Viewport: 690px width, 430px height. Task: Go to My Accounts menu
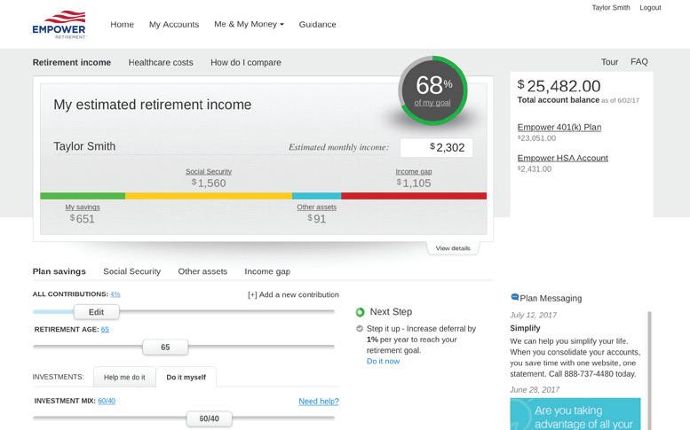[174, 25]
